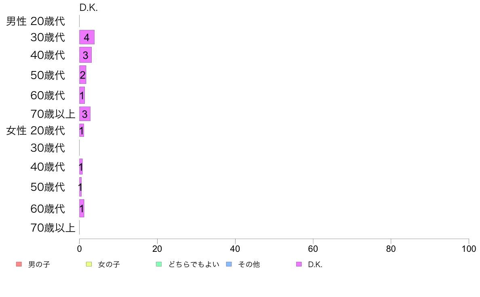The height and width of the screenshot is (297, 480).
Task: Click the 40 axis tick label
Action: (235, 249)
